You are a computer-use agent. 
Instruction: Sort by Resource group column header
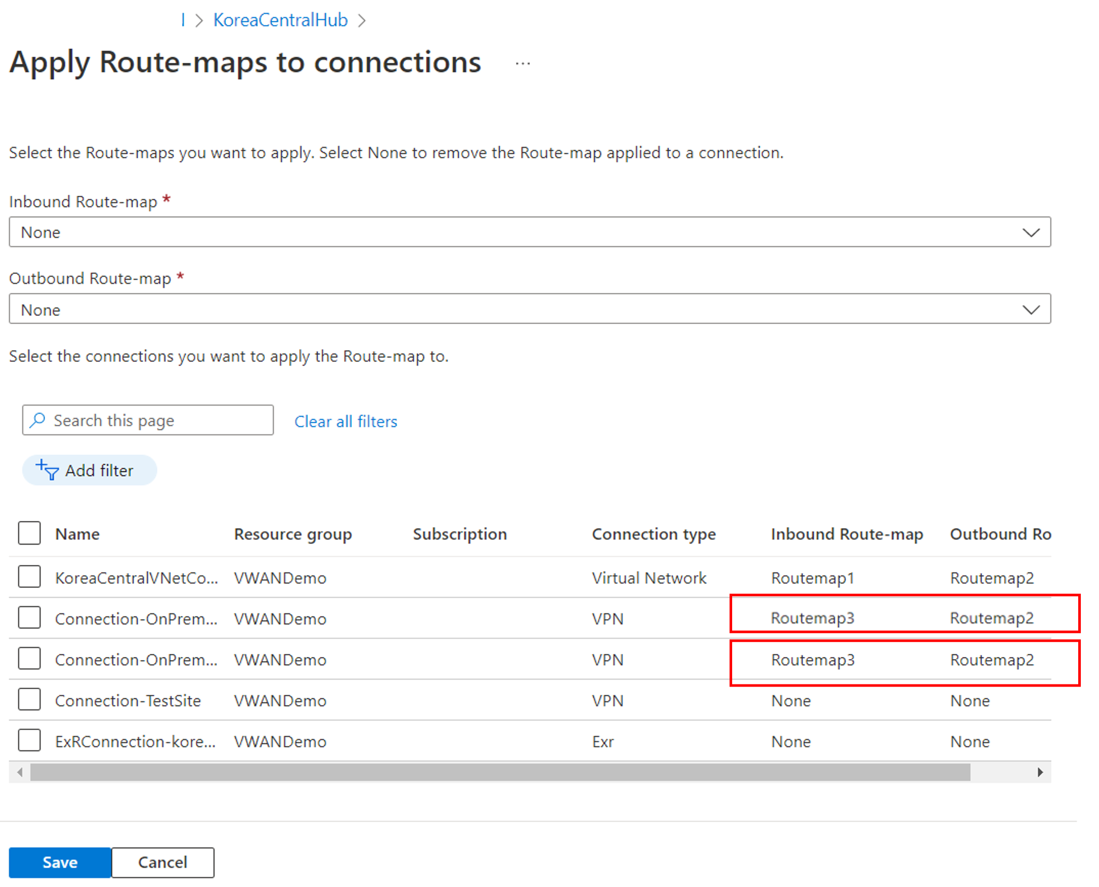tap(293, 534)
